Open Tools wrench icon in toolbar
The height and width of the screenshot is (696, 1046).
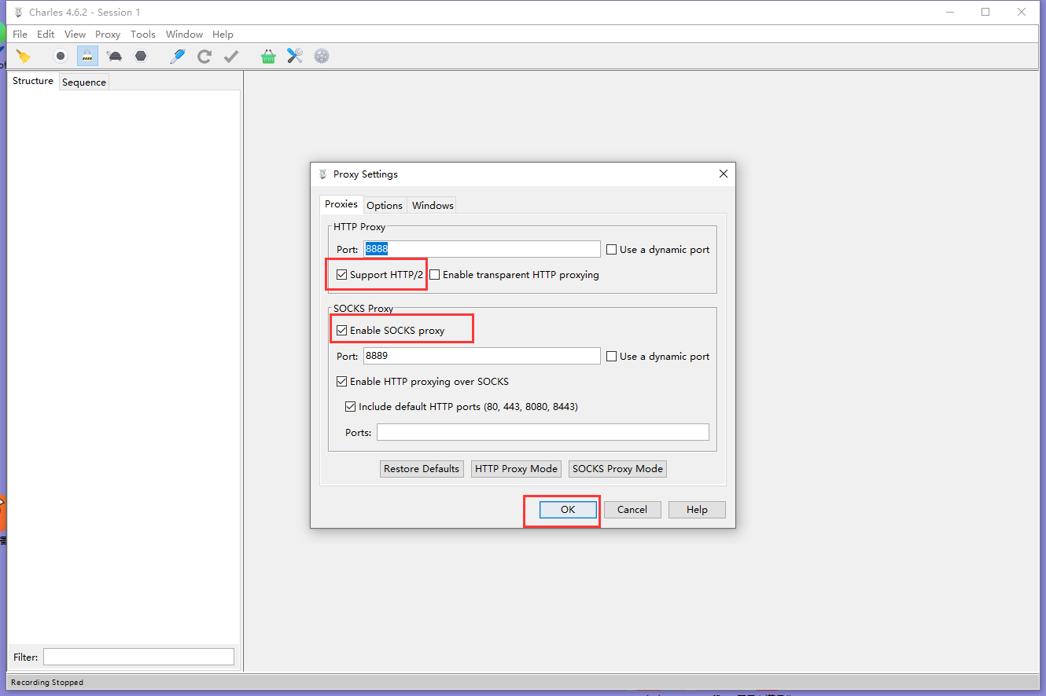[295, 56]
